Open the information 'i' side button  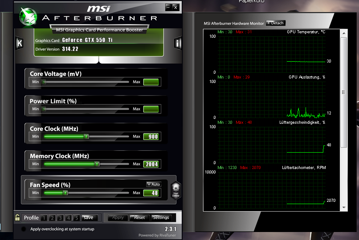[178, 43]
